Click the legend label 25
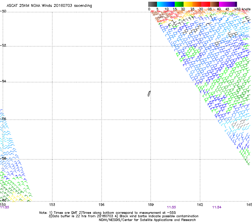 192,9
